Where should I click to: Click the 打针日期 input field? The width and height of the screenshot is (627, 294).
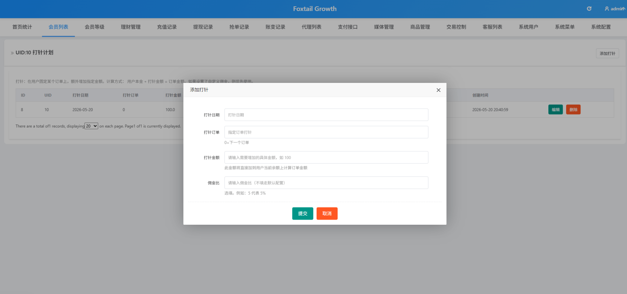pos(326,115)
